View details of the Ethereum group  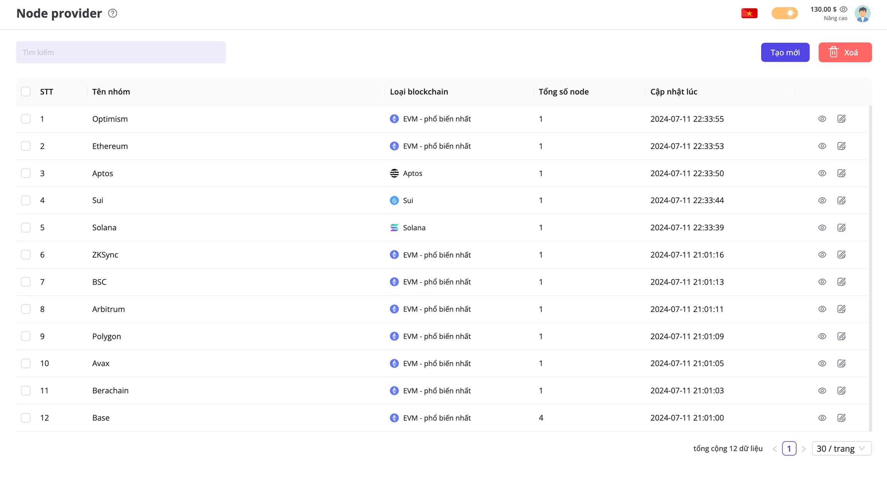point(822,146)
